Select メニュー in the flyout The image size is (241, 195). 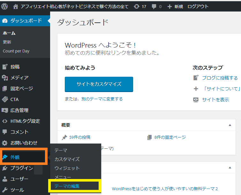(x=63, y=177)
